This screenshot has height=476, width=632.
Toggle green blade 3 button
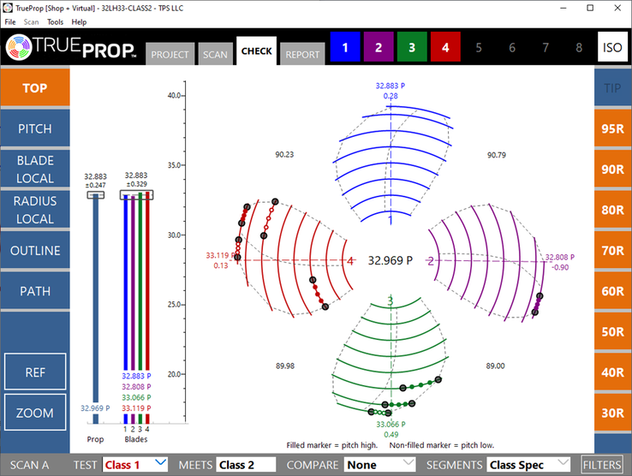(412, 47)
